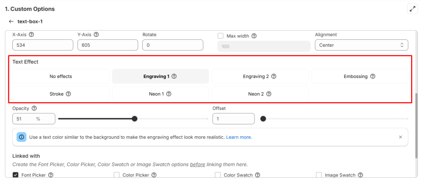Click the Y-Axis help icon
This screenshot has width=421, height=183.
pyautogui.click(x=96, y=35)
